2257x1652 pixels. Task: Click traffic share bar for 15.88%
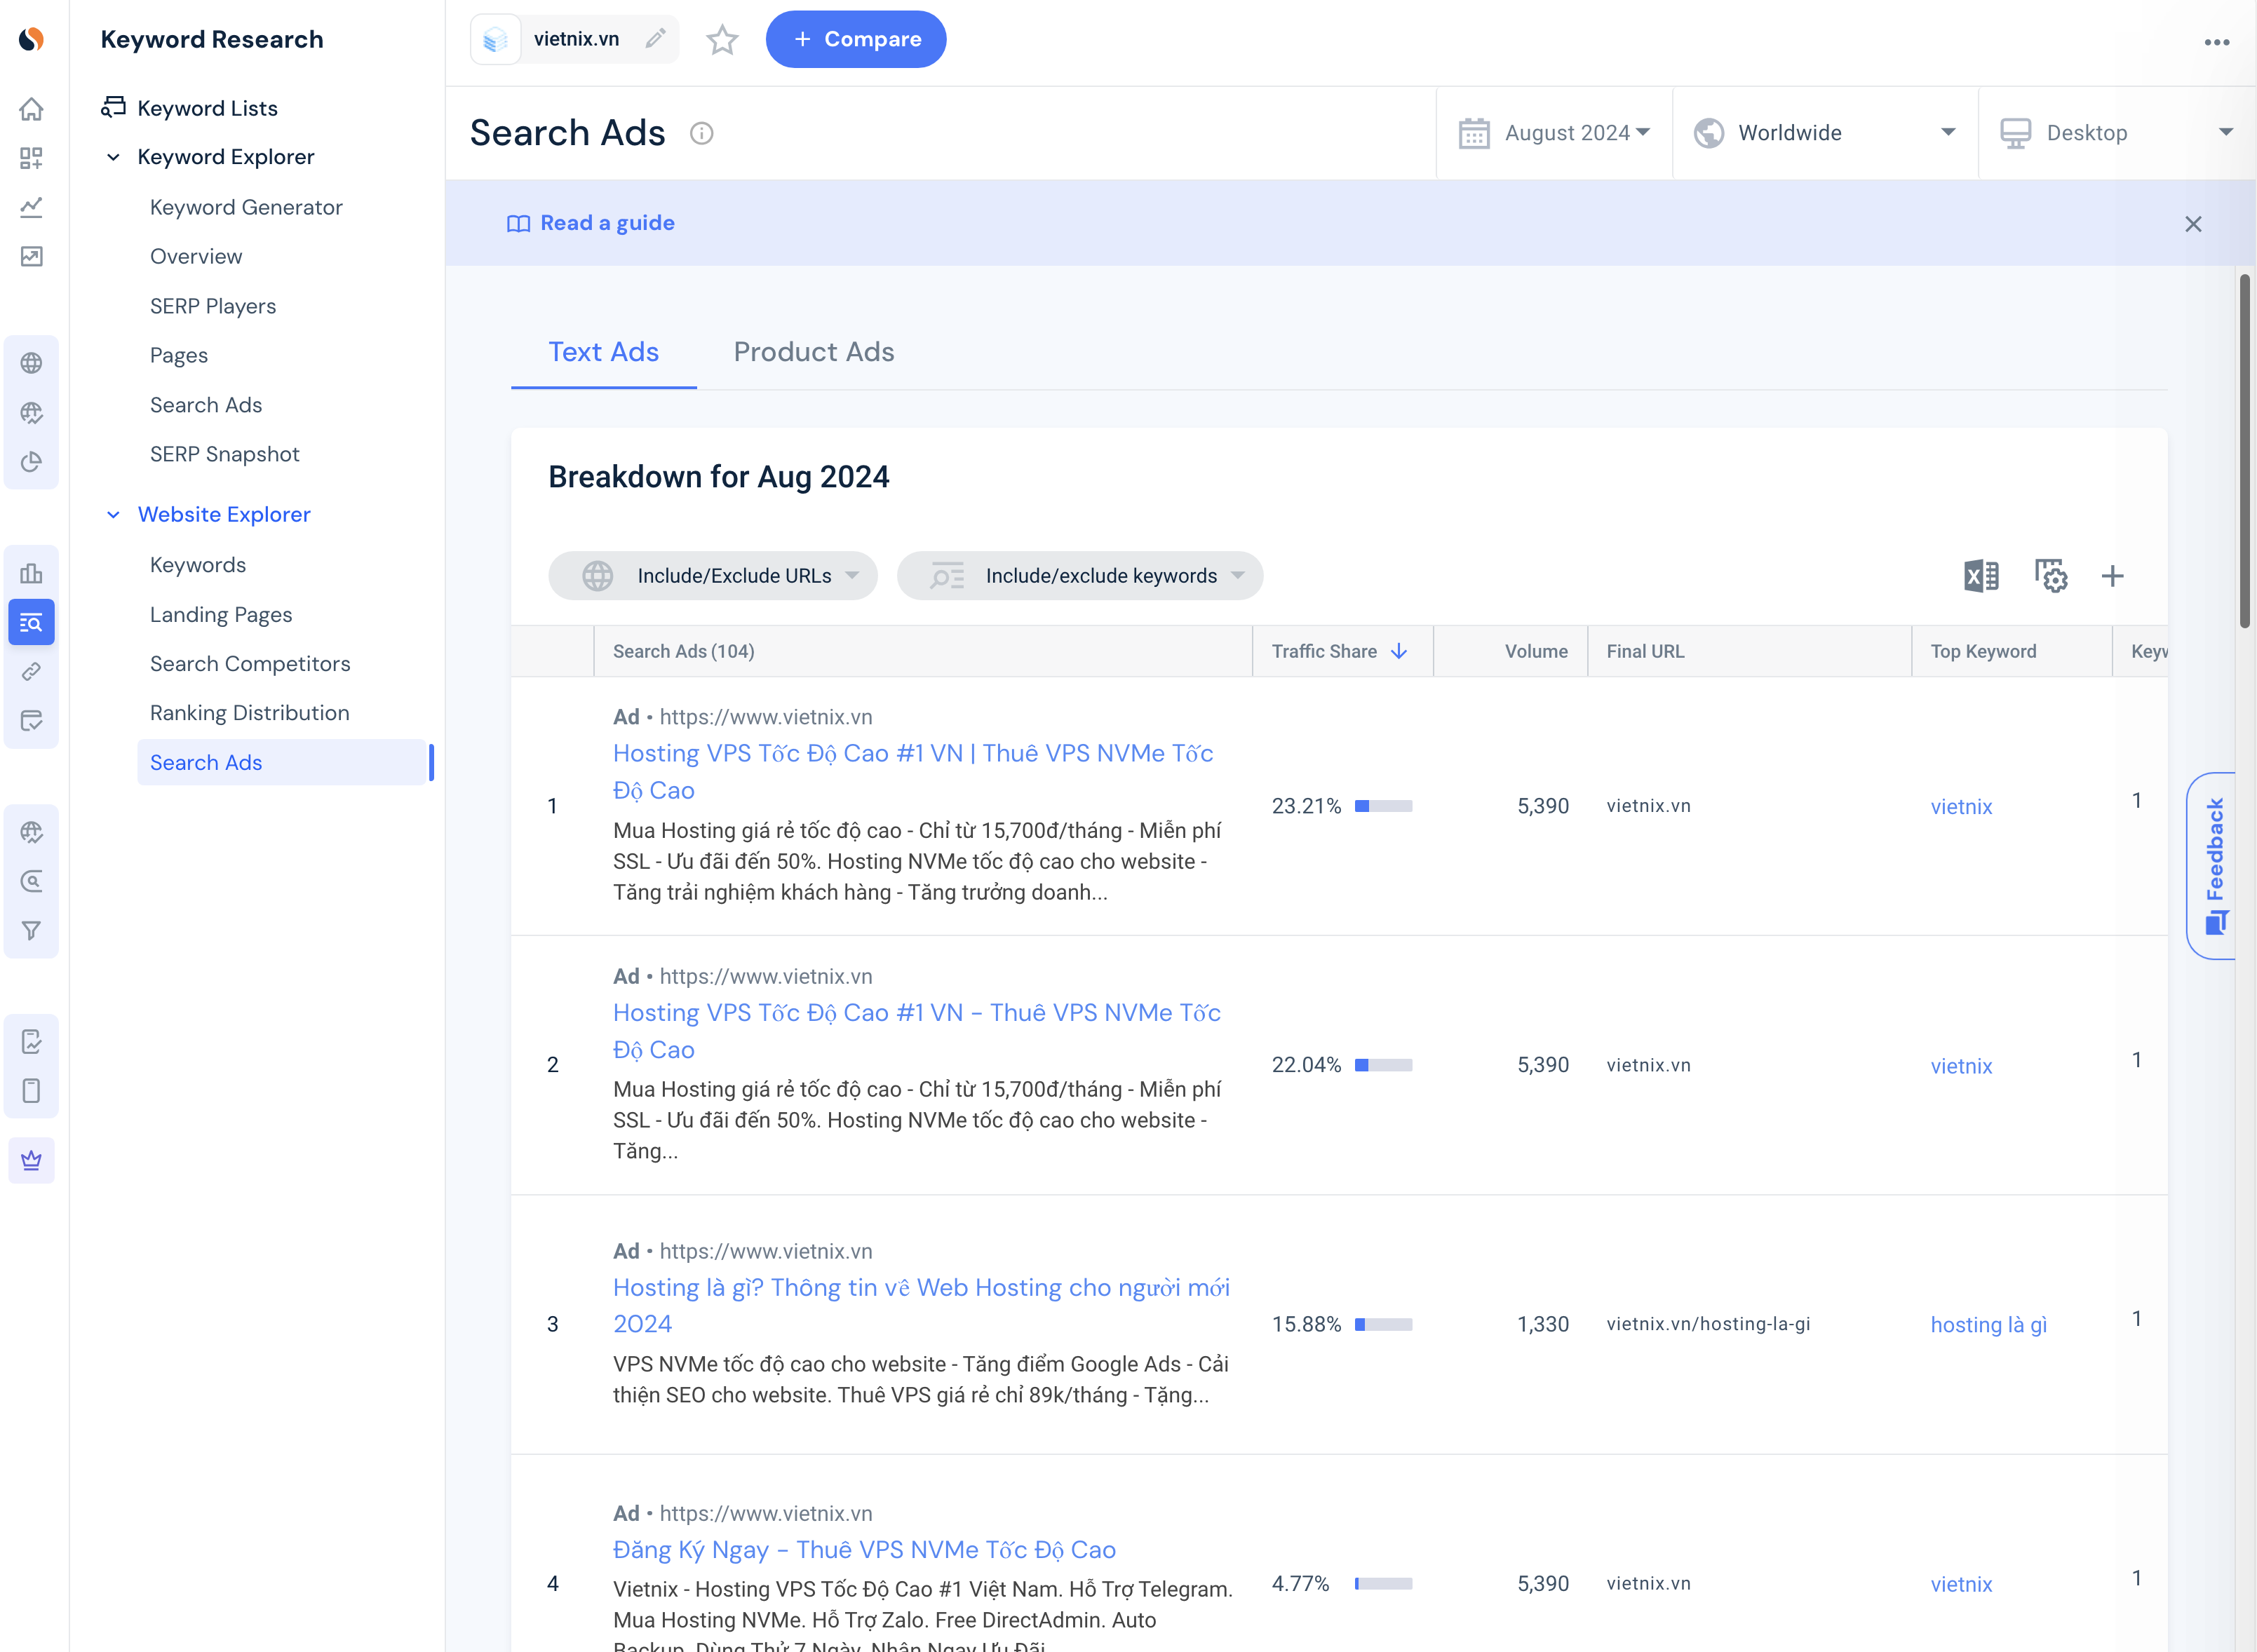point(1384,1325)
